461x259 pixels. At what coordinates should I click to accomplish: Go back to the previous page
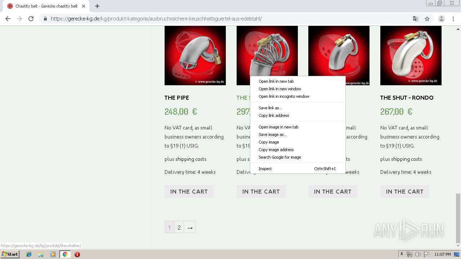(8, 19)
